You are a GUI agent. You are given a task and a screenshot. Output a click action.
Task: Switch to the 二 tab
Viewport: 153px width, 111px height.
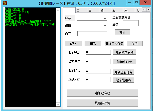click(81, 10)
